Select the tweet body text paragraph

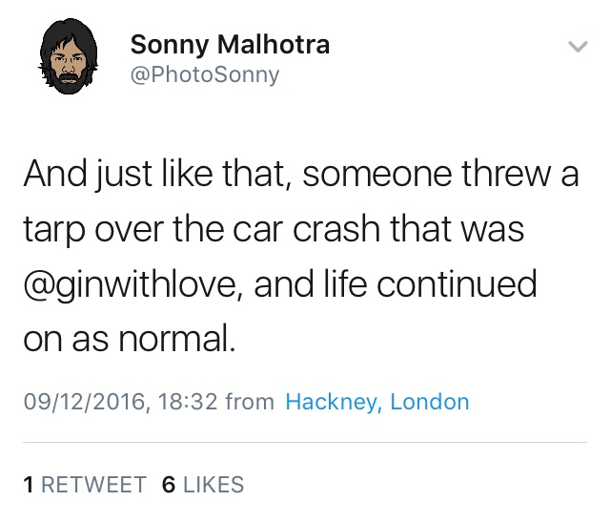coord(300,257)
